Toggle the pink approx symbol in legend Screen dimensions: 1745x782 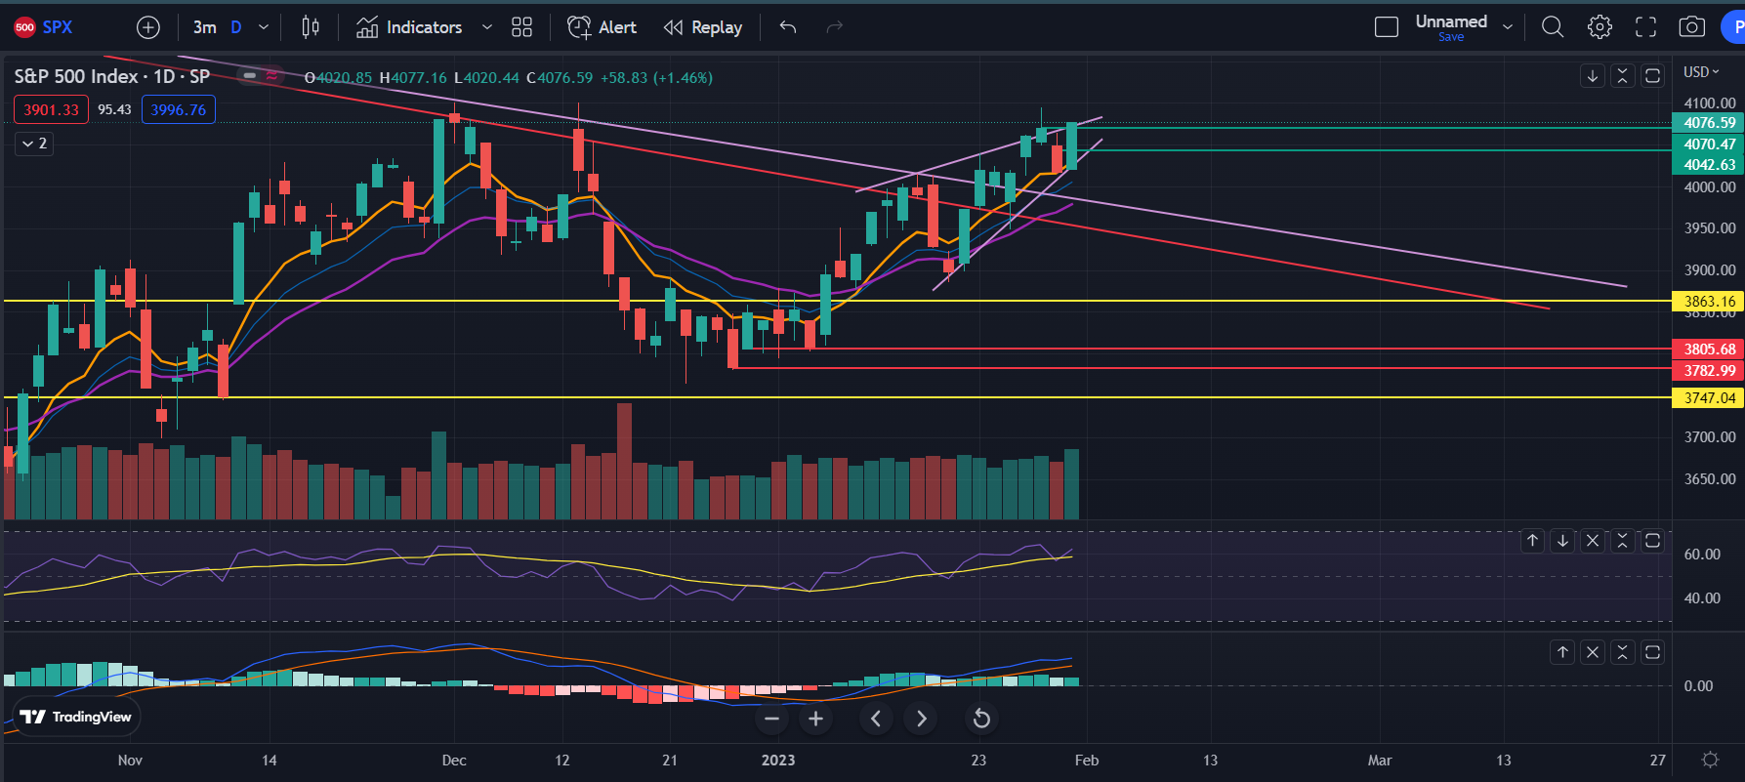pos(272,76)
